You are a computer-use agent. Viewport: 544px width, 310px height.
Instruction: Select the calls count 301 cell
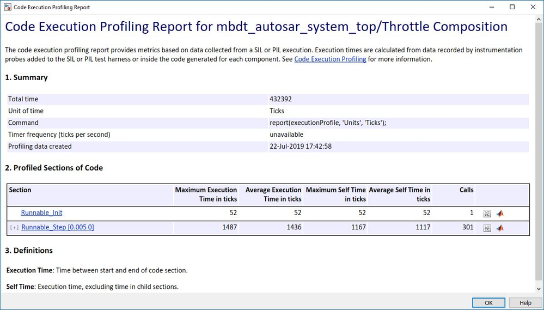pos(468,227)
